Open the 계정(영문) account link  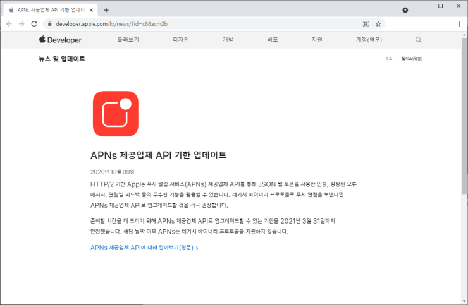pos(369,39)
